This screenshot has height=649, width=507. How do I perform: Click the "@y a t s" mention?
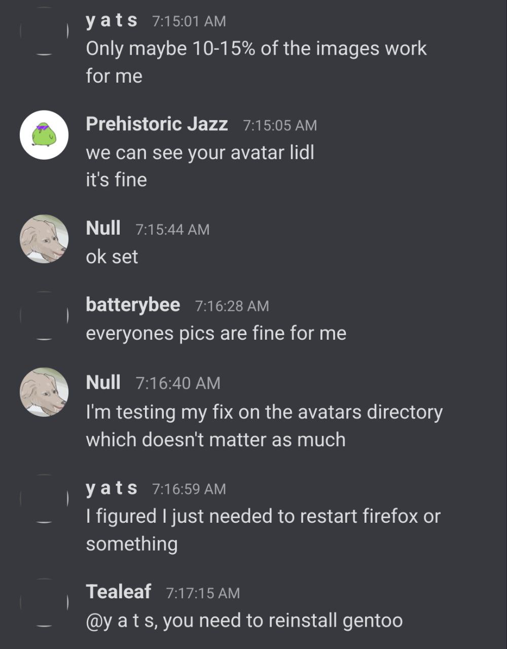click(x=121, y=620)
